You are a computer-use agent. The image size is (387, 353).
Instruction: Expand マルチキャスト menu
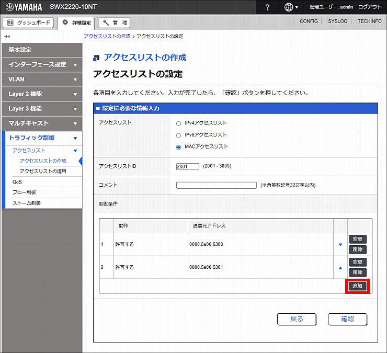pyautogui.click(x=42, y=123)
